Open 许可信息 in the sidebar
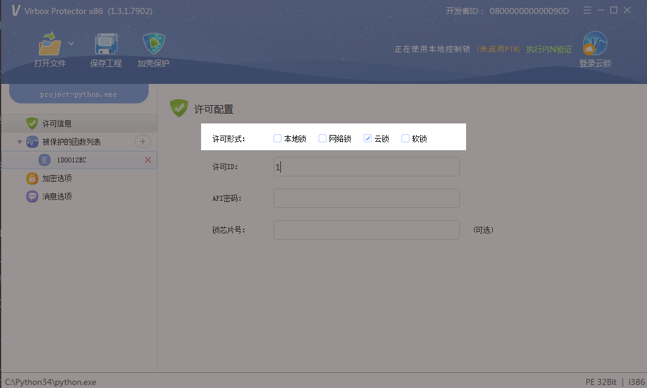 click(x=79, y=123)
